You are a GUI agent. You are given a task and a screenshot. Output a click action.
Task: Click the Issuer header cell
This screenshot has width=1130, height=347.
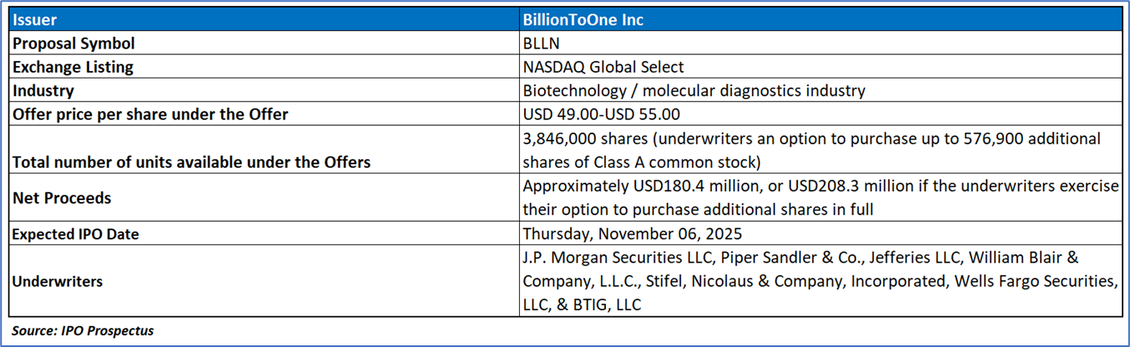coord(34,19)
